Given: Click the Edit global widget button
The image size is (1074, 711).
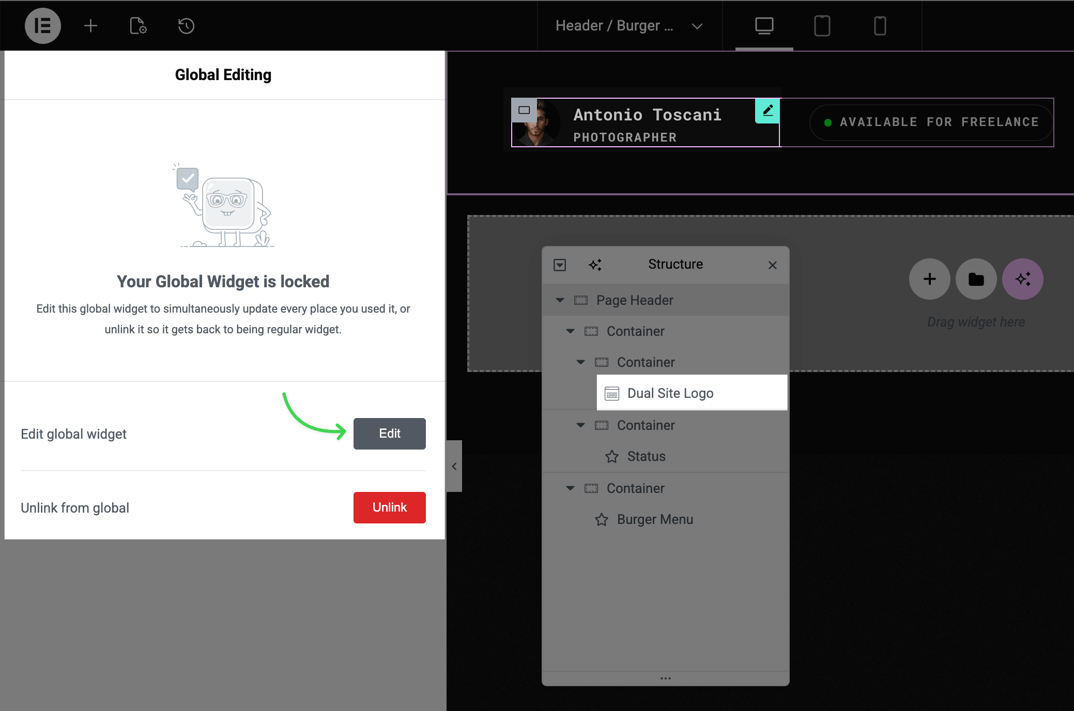Looking at the screenshot, I should pyautogui.click(x=389, y=434).
